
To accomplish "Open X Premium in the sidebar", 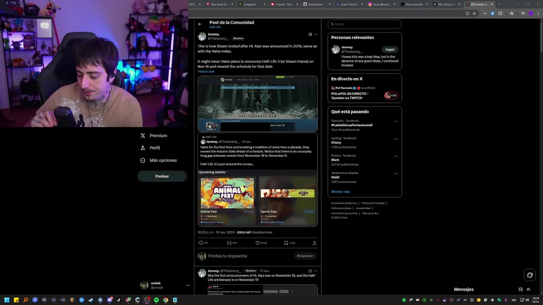I will (153, 136).
